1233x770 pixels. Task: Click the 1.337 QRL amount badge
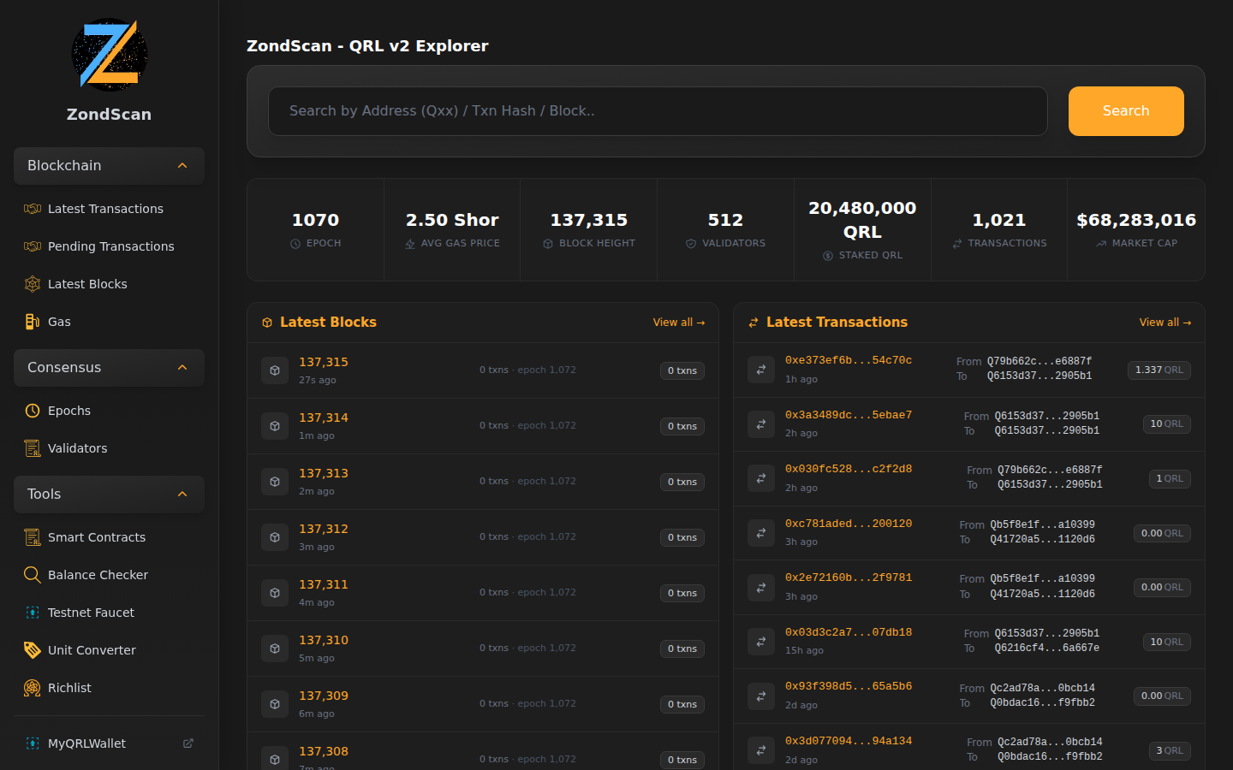[1159, 370]
